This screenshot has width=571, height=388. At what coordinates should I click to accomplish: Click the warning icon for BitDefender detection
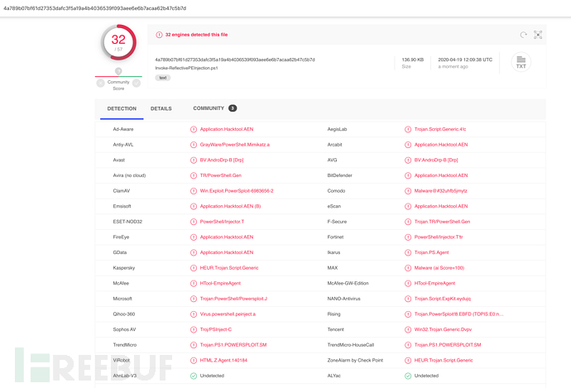(408, 175)
